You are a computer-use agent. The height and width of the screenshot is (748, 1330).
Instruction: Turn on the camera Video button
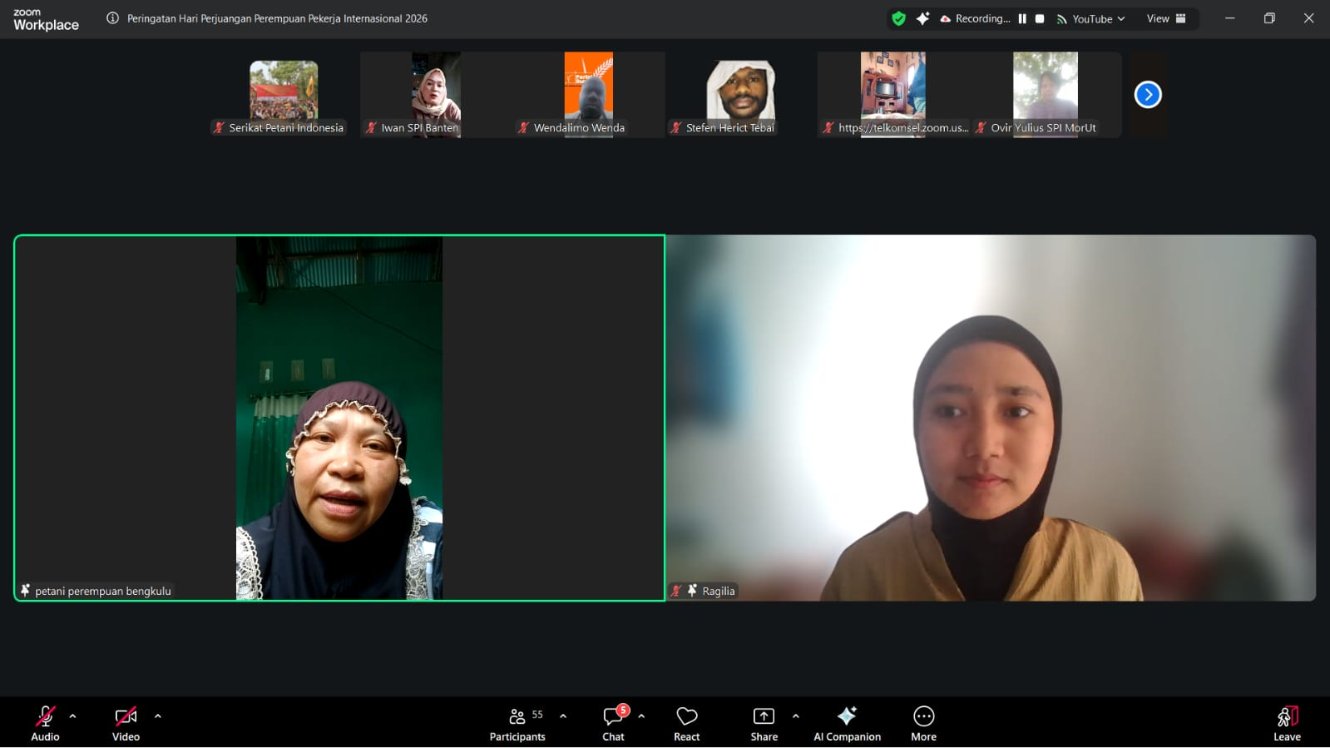pos(126,723)
